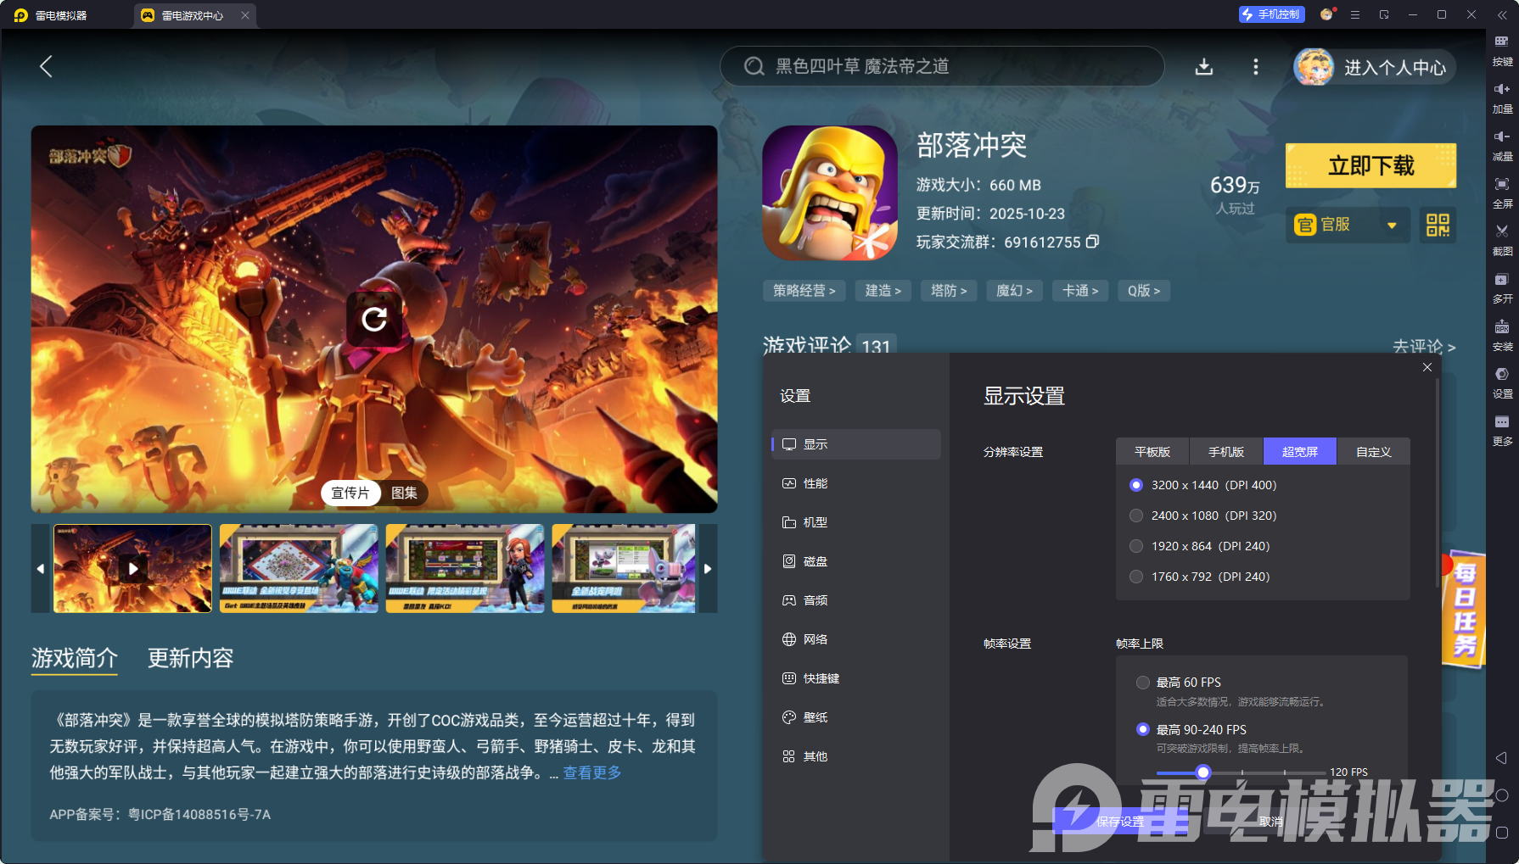Show 更多 tools in the sidebar
Image resolution: width=1519 pixels, height=864 pixels.
[1502, 429]
